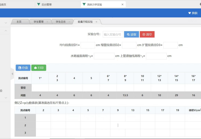Viewport: 201px width, 139px height.
Task: Click the 扩管段直径D3 input box
Action: [x=171, y=45]
